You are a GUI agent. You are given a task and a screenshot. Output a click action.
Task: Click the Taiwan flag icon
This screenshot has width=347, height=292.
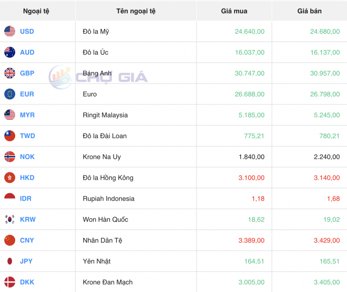point(10,136)
